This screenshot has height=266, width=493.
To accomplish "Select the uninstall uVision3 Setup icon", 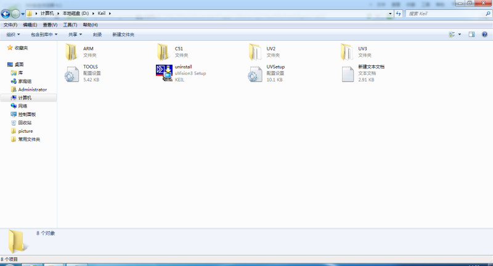I will tap(164, 73).
